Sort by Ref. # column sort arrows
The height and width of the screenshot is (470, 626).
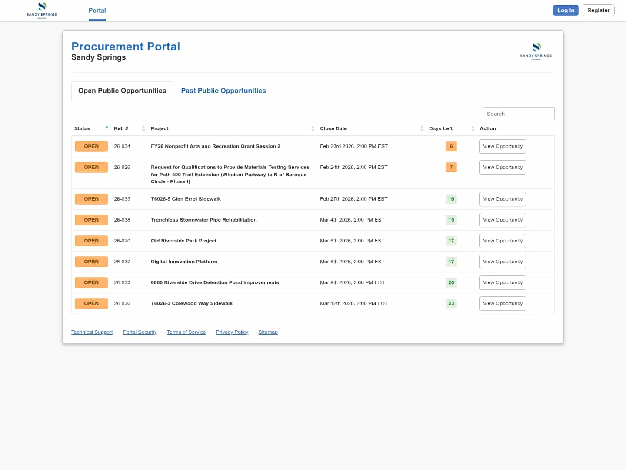click(143, 128)
